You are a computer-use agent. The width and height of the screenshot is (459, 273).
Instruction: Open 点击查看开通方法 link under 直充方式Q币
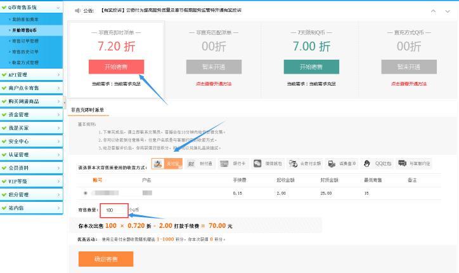409,84
